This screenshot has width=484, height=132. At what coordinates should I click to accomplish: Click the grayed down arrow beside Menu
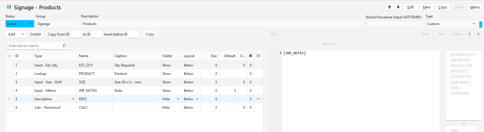point(478,34)
